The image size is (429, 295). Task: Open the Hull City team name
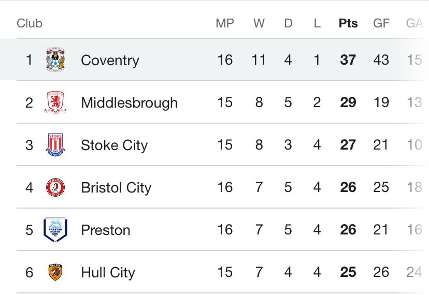coord(108,273)
